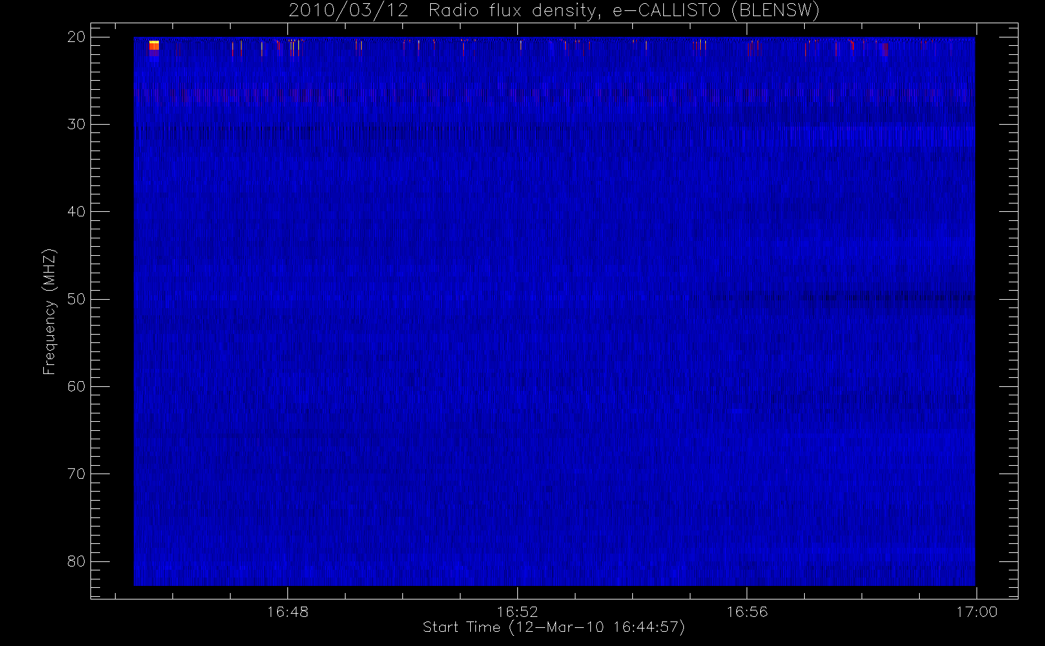Click the '20' frequency tick label
Screen dimensions: 1045x646
tap(76, 37)
